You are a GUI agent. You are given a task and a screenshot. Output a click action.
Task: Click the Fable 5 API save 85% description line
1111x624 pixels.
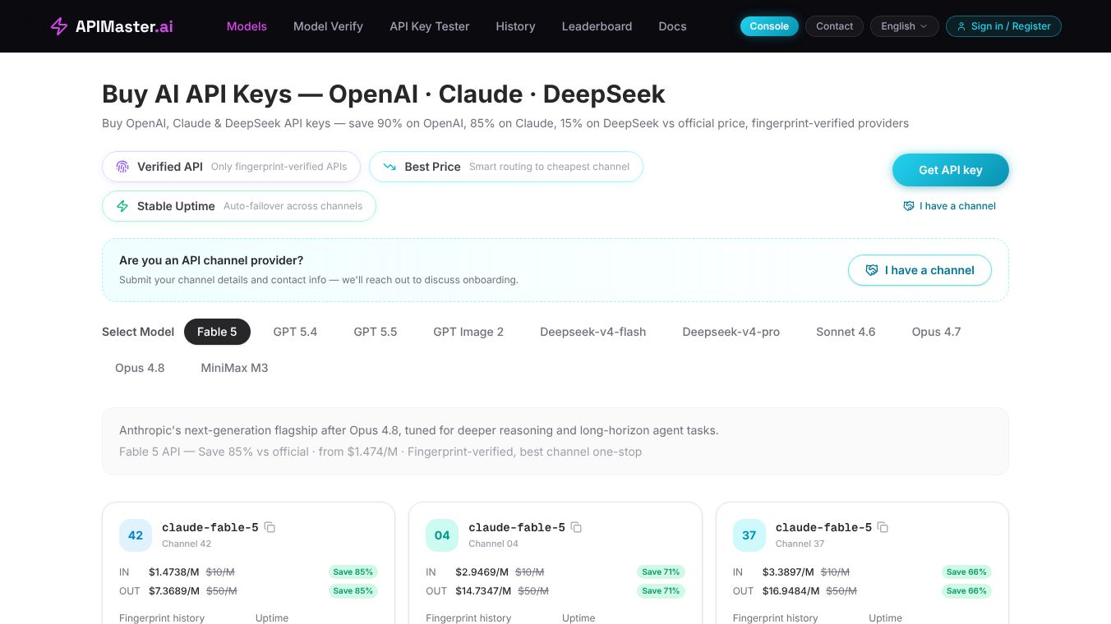(x=380, y=452)
